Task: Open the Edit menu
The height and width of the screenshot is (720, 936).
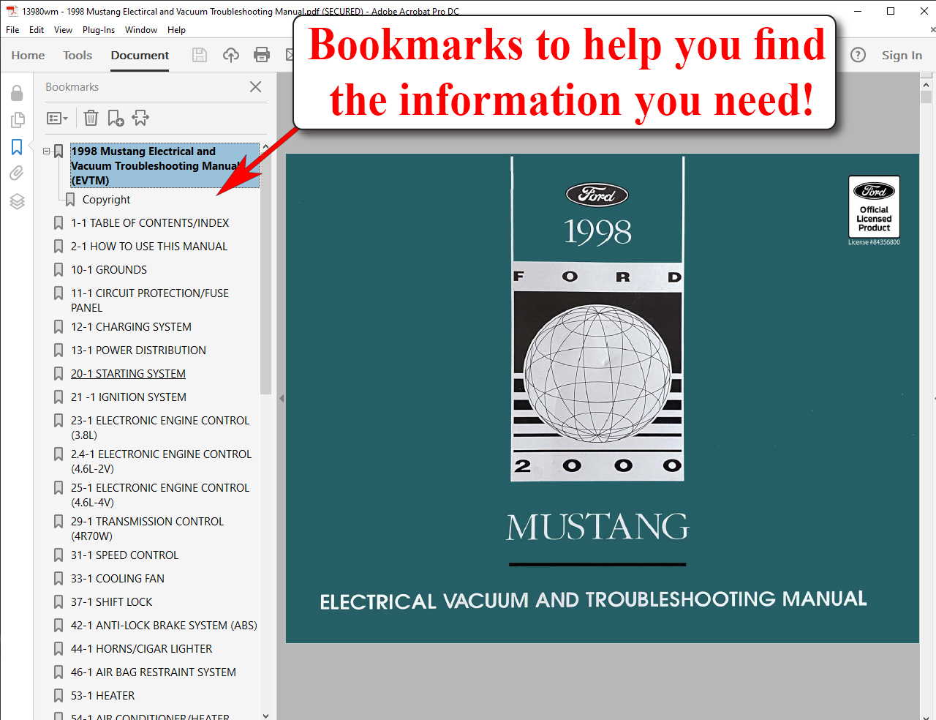Action: click(37, 30)
